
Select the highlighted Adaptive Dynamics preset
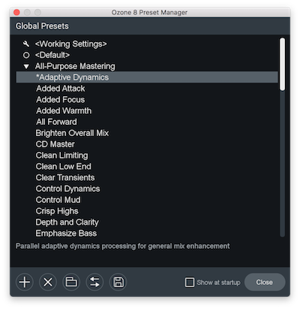(x=147, y=77)
